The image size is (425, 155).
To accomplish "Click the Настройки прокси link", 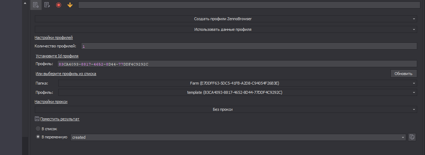I will 51,102.
